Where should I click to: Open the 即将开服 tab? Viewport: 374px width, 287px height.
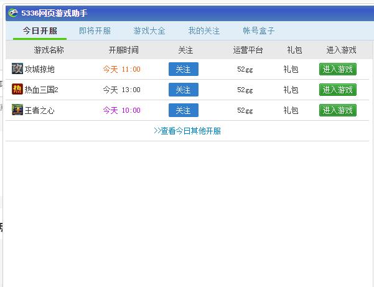tap(95, 31)
